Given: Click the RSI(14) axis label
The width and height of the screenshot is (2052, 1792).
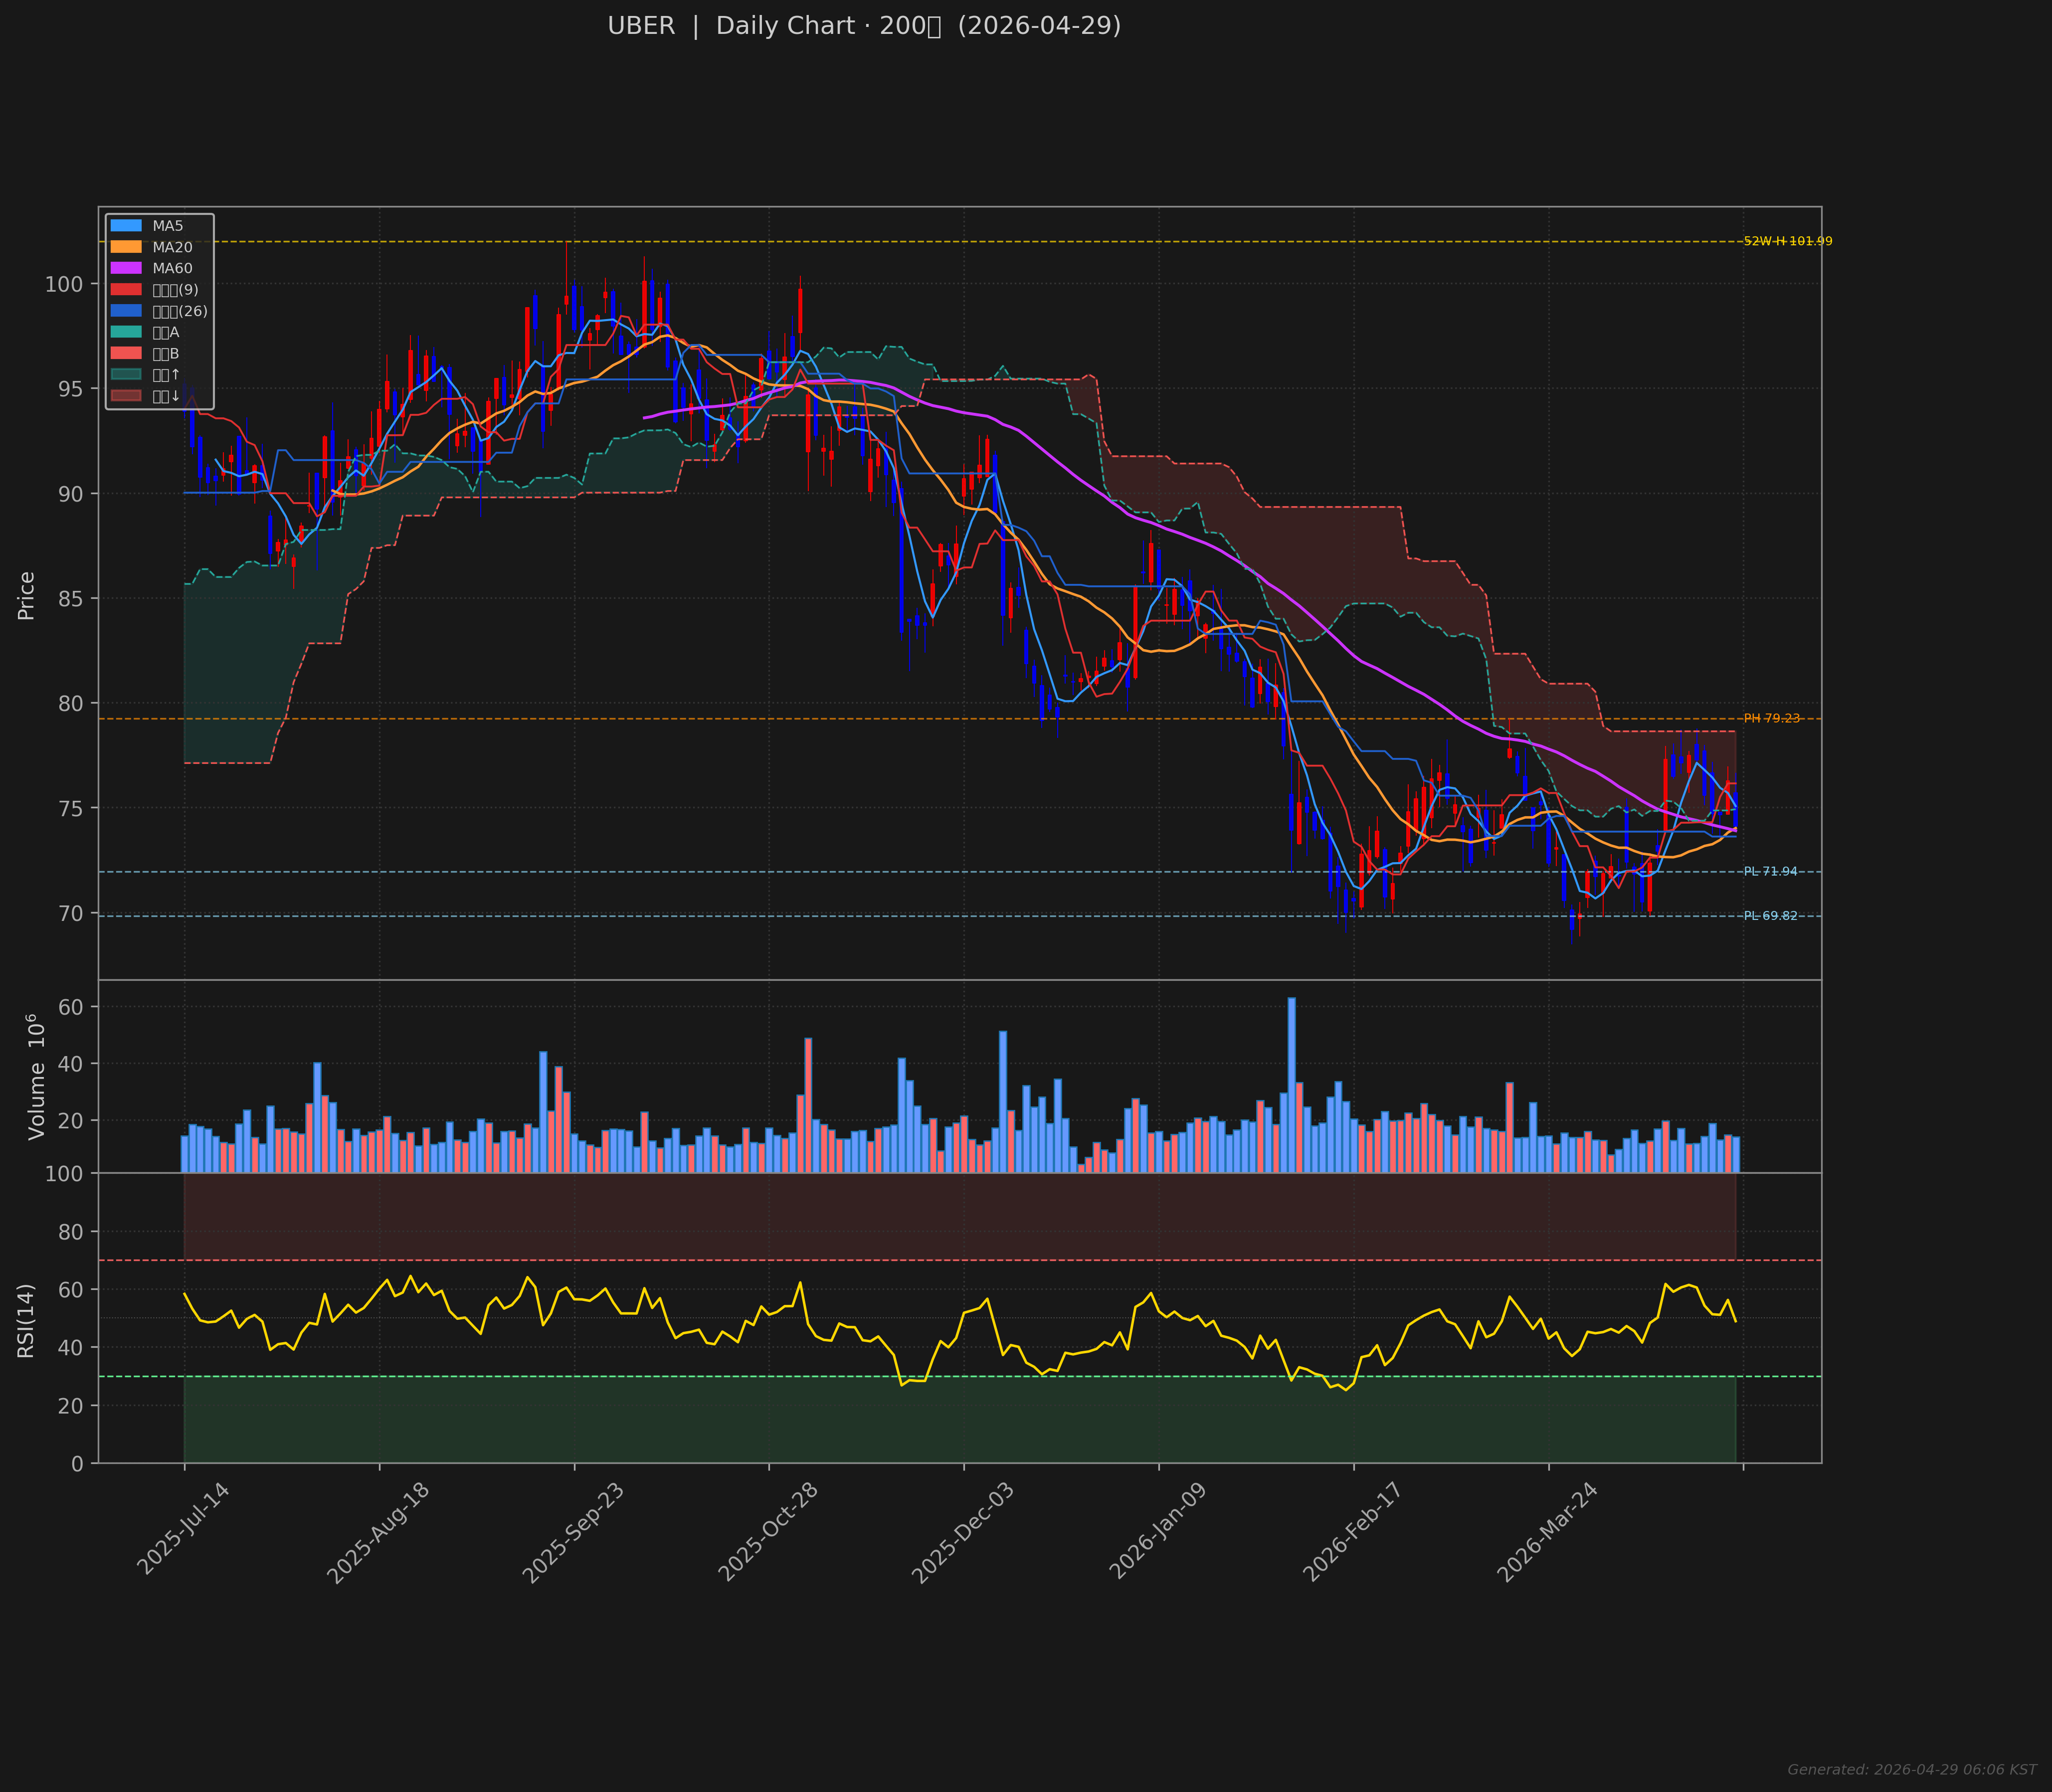Looking at the screenshot, I should (26, 1320).
